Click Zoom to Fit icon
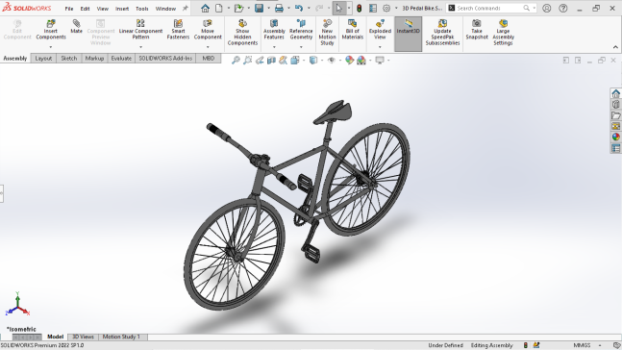The height and width of the screenshot is (350, 622). coord(236,60)
